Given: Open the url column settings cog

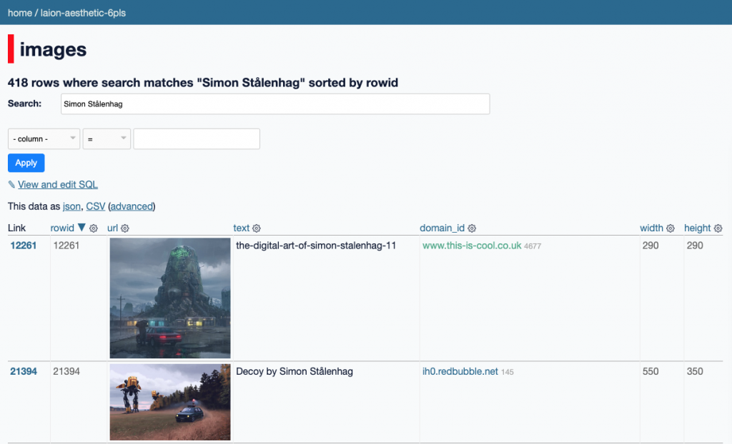Looking at the screenshot, I should [124, 228].
